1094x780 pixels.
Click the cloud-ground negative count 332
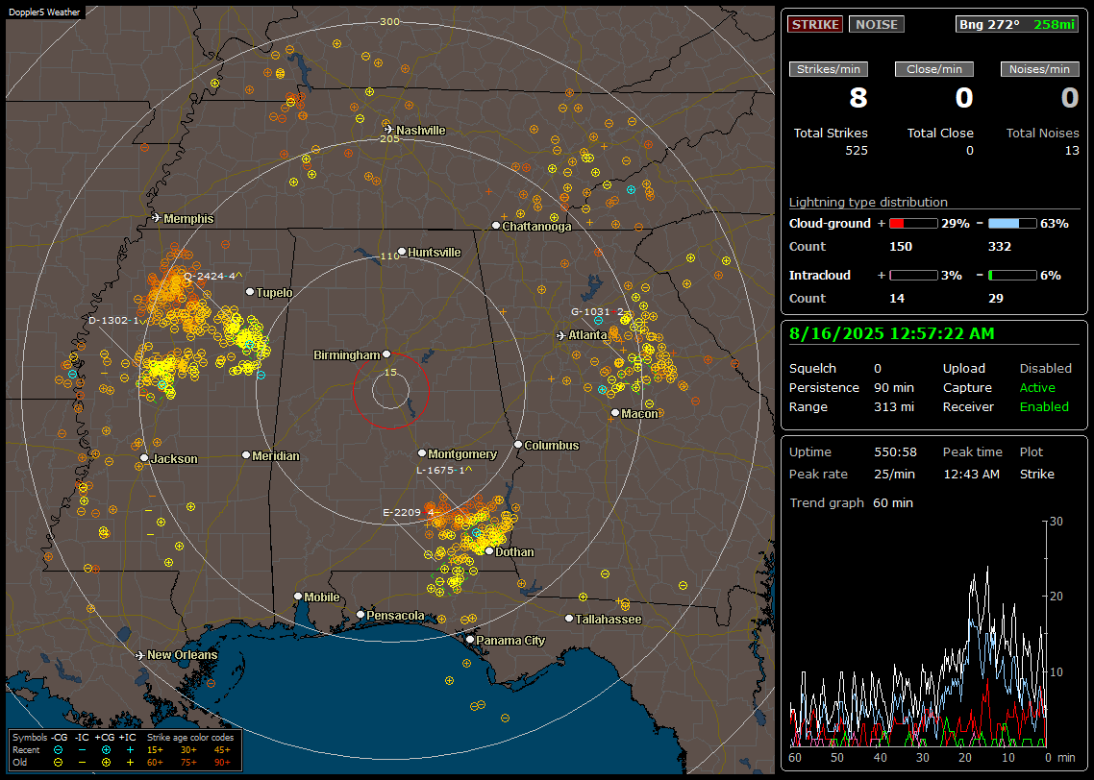[x=1000, y=246]
